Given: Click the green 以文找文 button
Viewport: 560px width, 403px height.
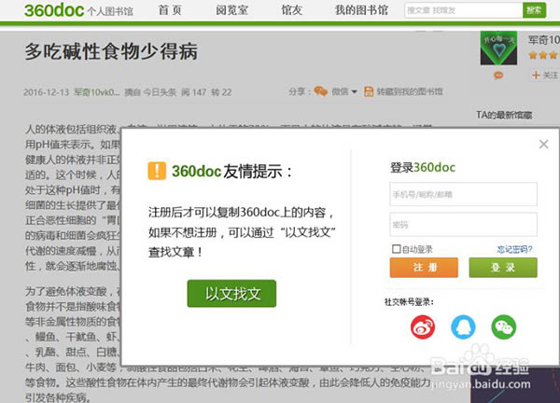Looking at the screenshot, I should [231, 294].
